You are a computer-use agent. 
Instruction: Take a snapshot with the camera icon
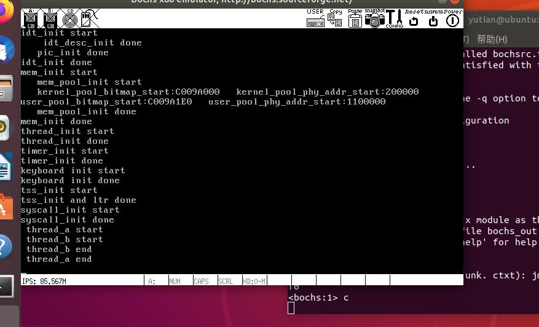[x=374, y=18]
